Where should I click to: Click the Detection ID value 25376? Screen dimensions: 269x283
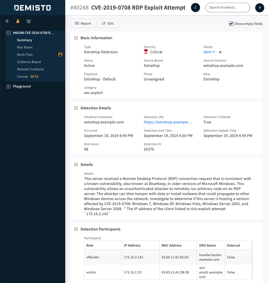point(149,149)
